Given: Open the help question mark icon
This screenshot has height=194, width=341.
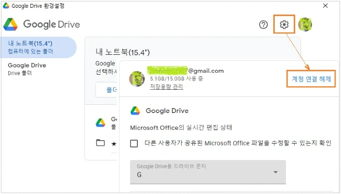Looking at the screenshot, I should point(263,24).
